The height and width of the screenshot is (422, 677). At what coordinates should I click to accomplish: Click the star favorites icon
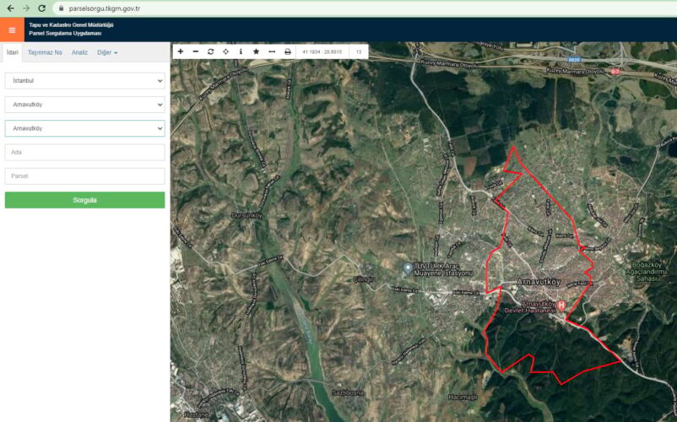pos(256,51)
